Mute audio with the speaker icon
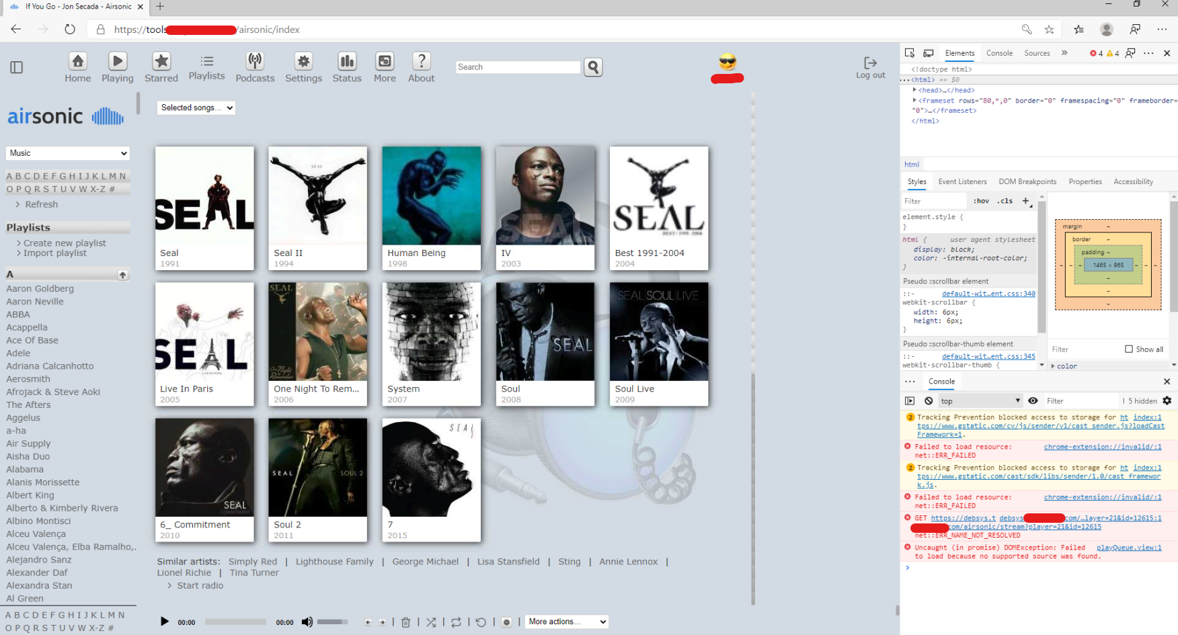 [307, 622]
